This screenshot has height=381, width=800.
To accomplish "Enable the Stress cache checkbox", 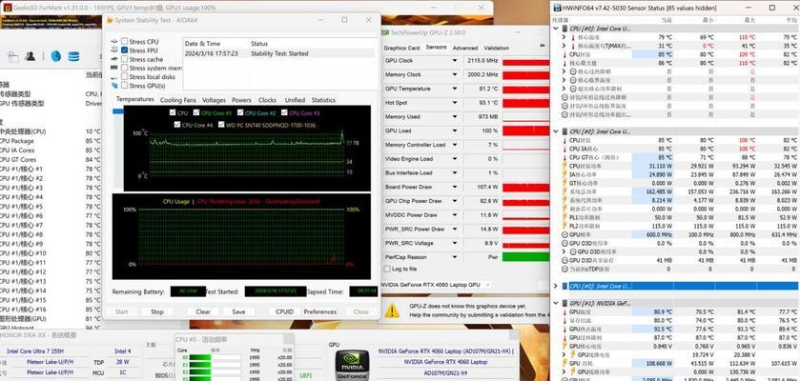I will click(x=125, y=59).
